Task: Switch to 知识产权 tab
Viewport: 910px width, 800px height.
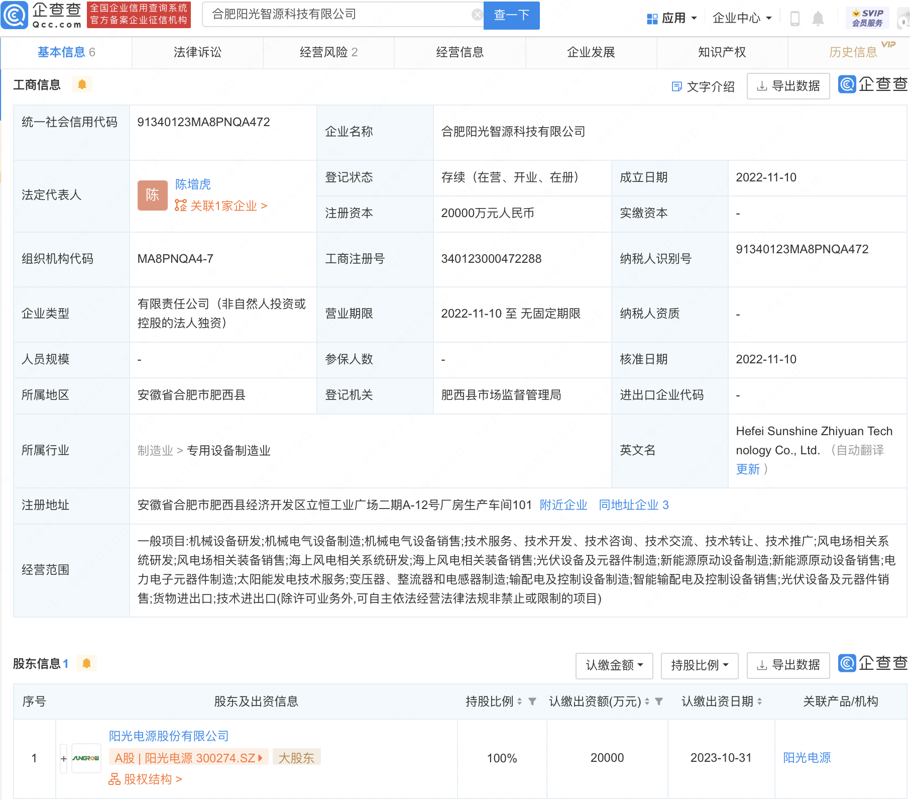Action: pyautogui.click(x=722, y=52)
